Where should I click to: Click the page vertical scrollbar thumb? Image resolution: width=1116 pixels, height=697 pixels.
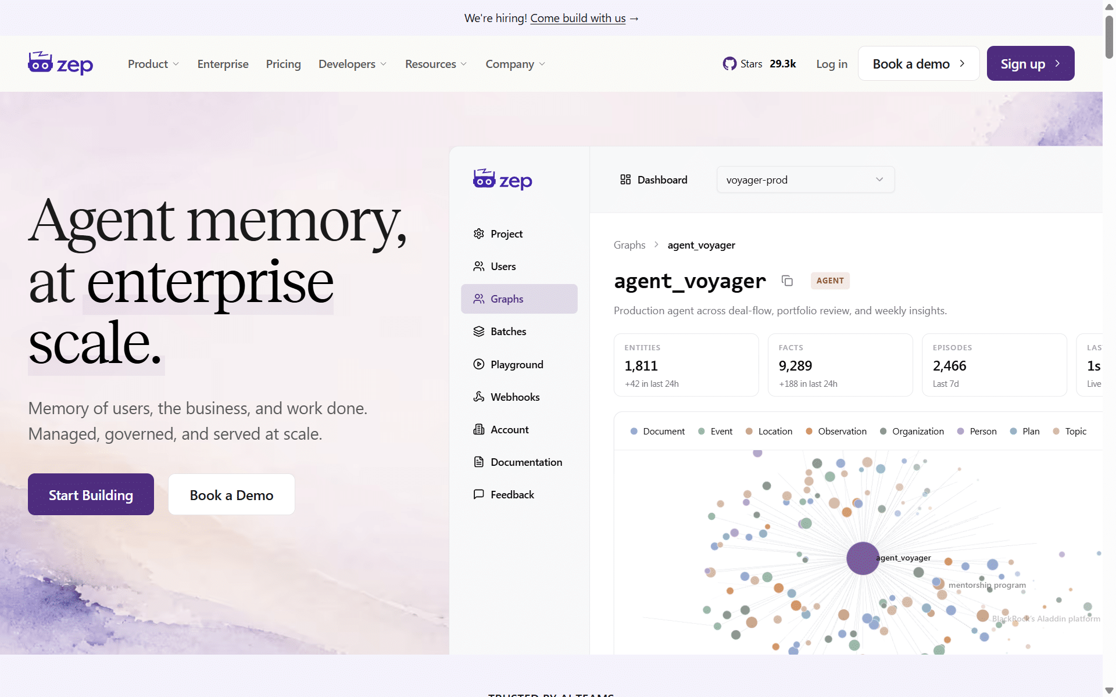coord(1109,36)
